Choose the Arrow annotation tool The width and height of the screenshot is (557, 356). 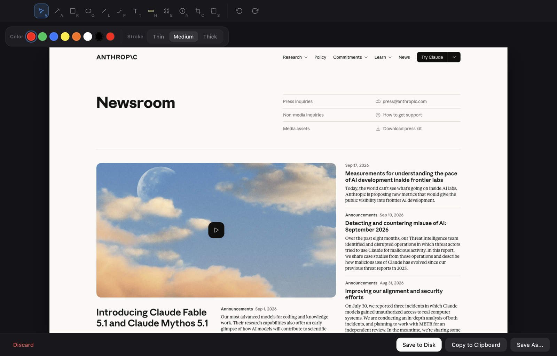coord(57,11)
